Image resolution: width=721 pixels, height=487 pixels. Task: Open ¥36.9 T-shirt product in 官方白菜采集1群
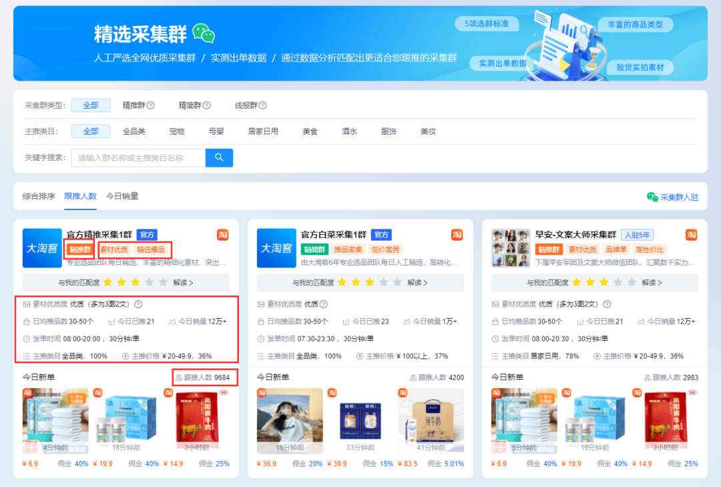pyautogui.click(x=290, y=420)
